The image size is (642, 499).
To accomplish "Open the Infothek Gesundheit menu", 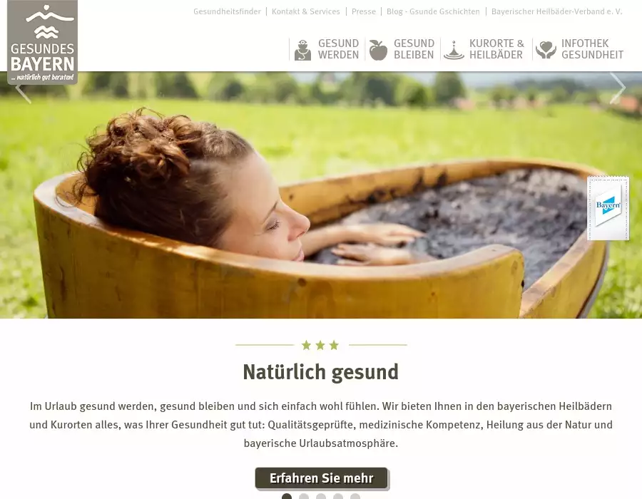I will pyautogui.click(x=592, y=49).
